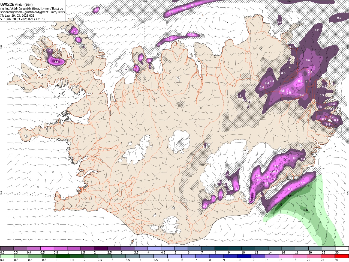The width and height of the screenshot is (349, 262).
Task: Click the '20W' longitude label
Action: pyautogui.click(x=145, y=1)
